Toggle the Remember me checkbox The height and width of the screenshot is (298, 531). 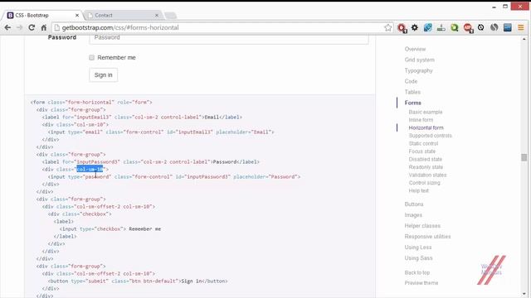point(92,57)
